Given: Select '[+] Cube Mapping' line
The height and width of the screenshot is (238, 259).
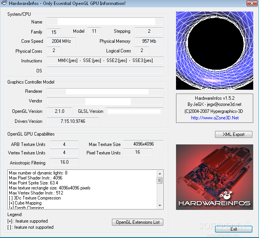Looking at the screenshot, I should click(x=25, y=203).
